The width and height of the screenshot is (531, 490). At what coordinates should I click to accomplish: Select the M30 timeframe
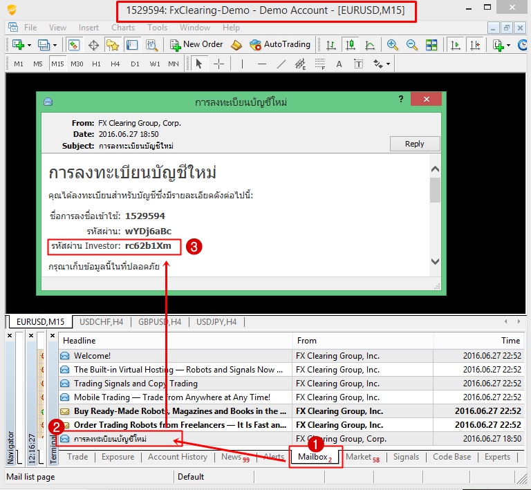(x=77, y=64)
